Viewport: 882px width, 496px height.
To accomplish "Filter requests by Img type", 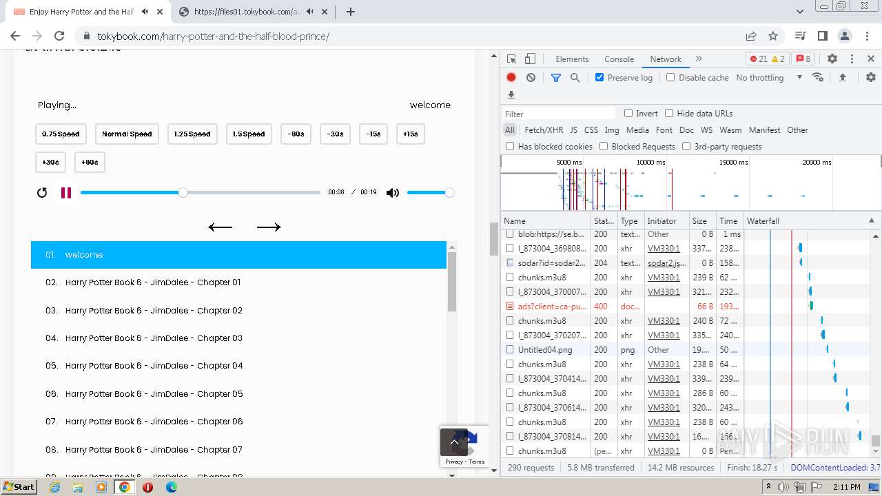I will coord(612,130).
